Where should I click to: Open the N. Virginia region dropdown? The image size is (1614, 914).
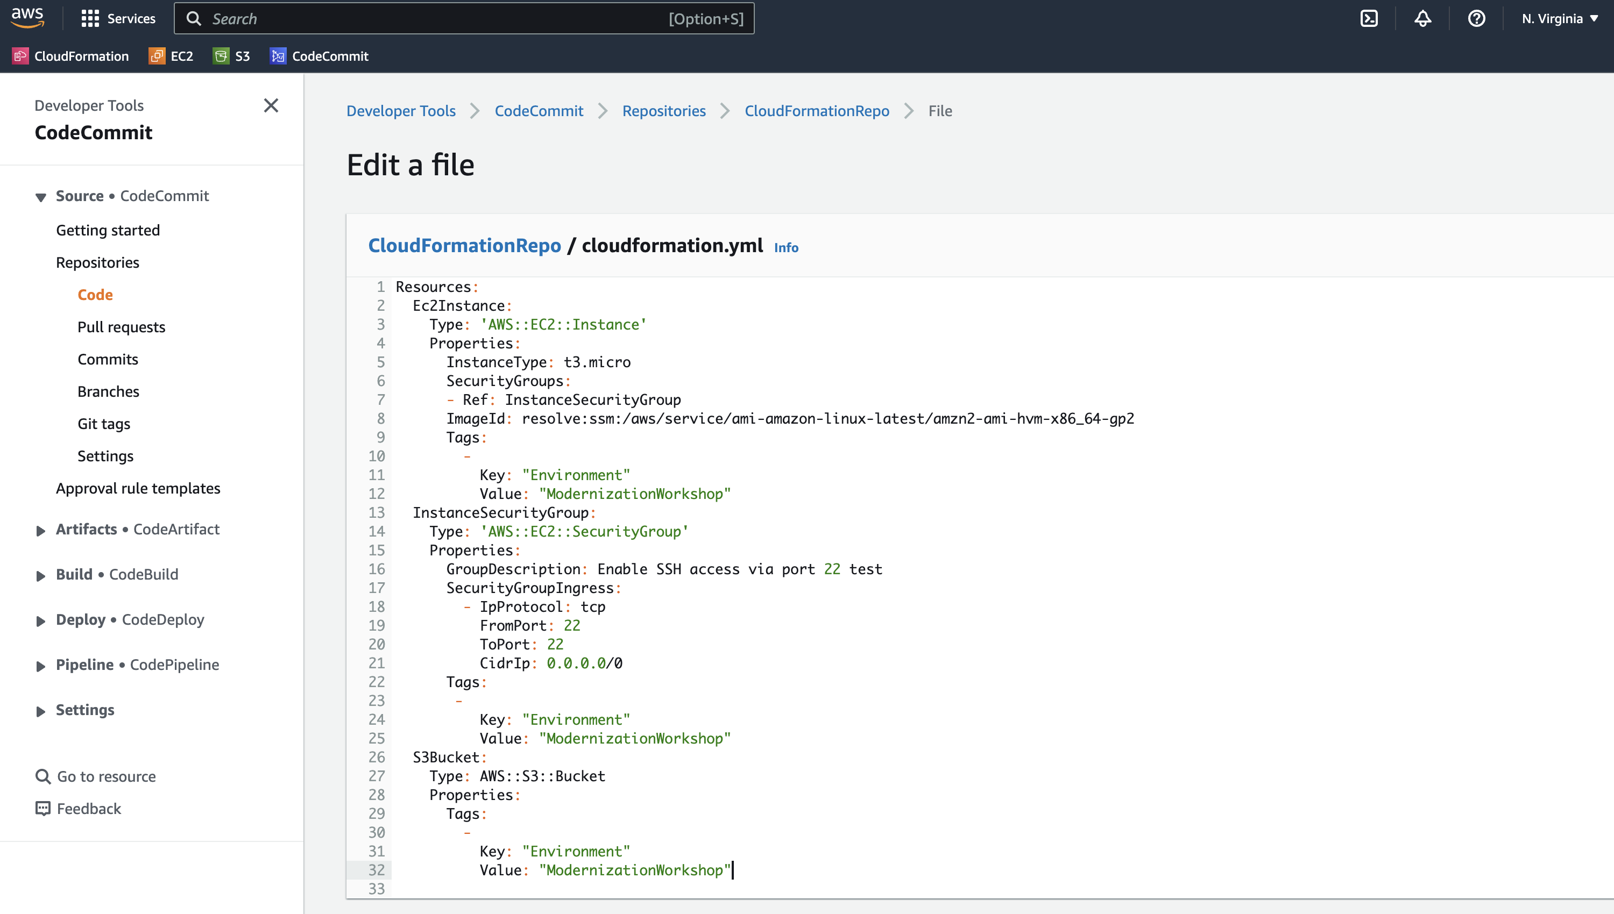pyautogui.click(x=1560, y=19)
